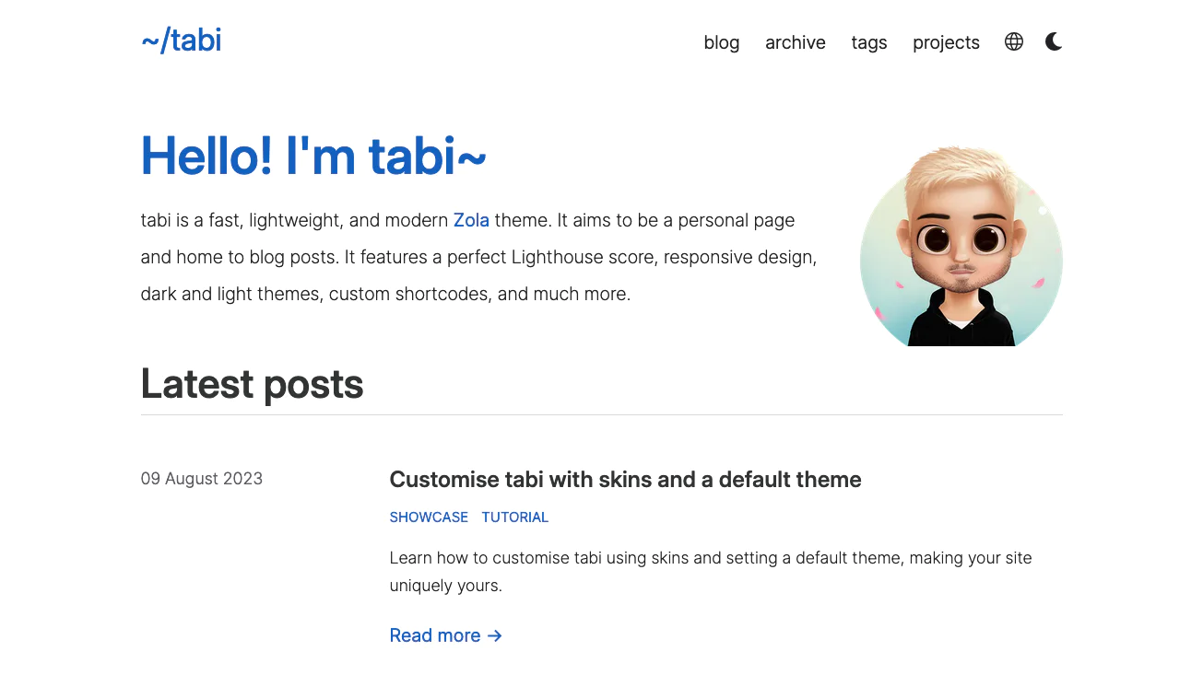The height and width of the screenshot is (686, 1203).
Task: Filter posts by the TUTORIAL tag
Action: 514,517
